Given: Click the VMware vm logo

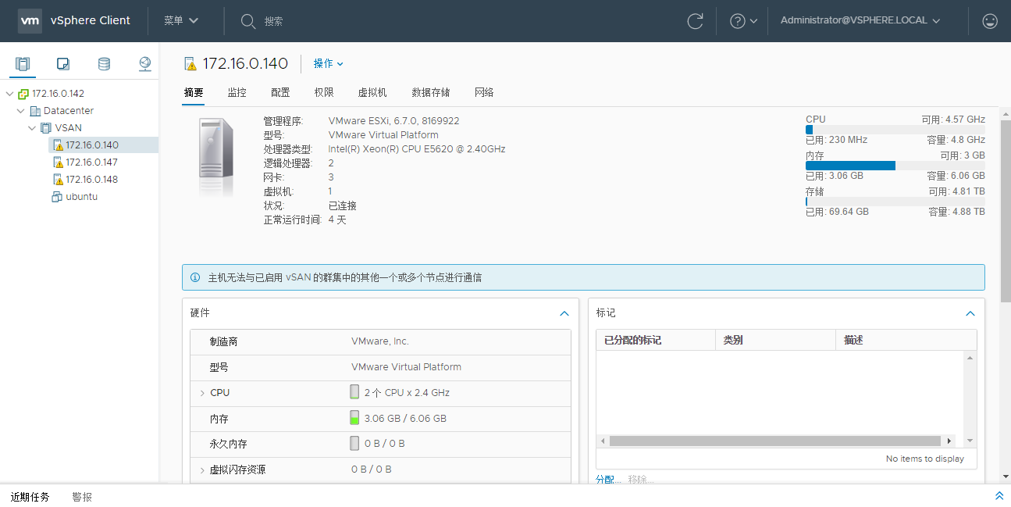Looking at the screenshot, I should pyautogui.click(x=30, y=21).
